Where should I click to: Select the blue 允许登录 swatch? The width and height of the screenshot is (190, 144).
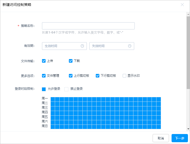point(44,89)
